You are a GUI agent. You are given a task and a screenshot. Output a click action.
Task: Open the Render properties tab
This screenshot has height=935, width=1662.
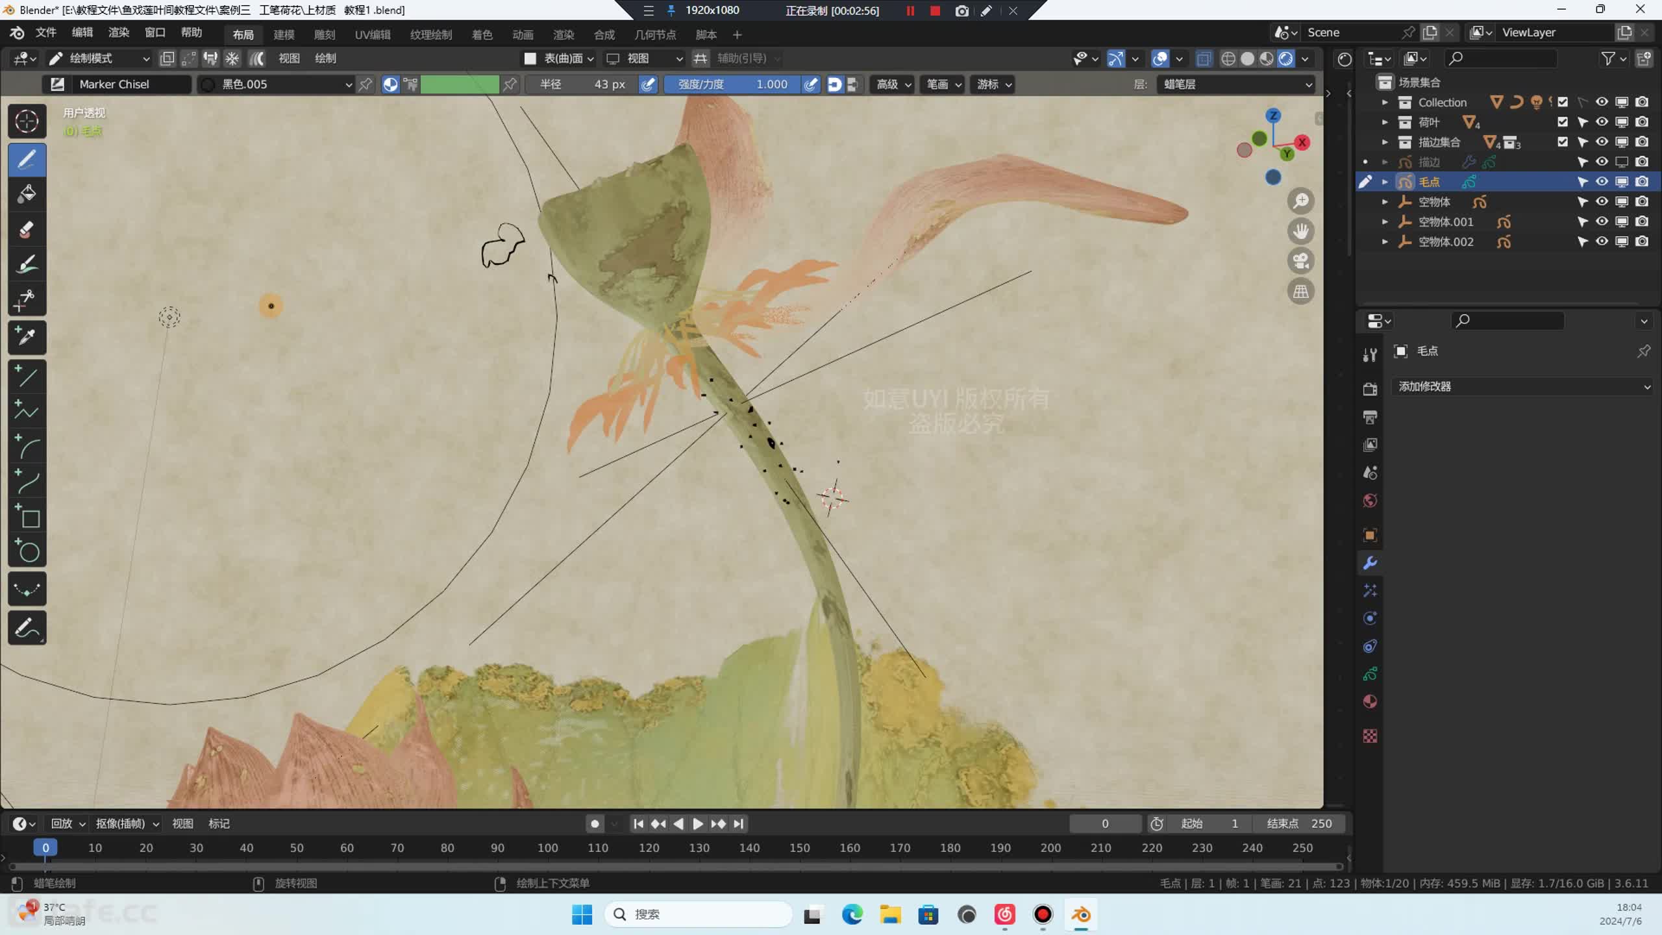coord(1370,389)
